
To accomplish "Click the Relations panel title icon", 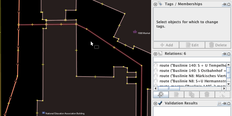I will [x=160, y=54].
